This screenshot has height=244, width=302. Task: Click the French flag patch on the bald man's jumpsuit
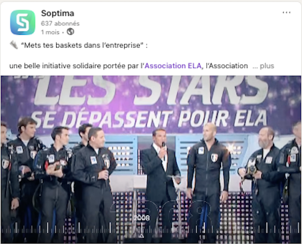tap(214, 158)
